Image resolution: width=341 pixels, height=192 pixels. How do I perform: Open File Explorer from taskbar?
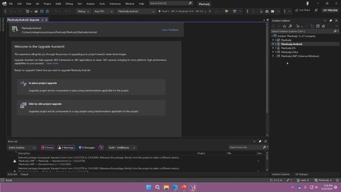(x=166, y=187)
